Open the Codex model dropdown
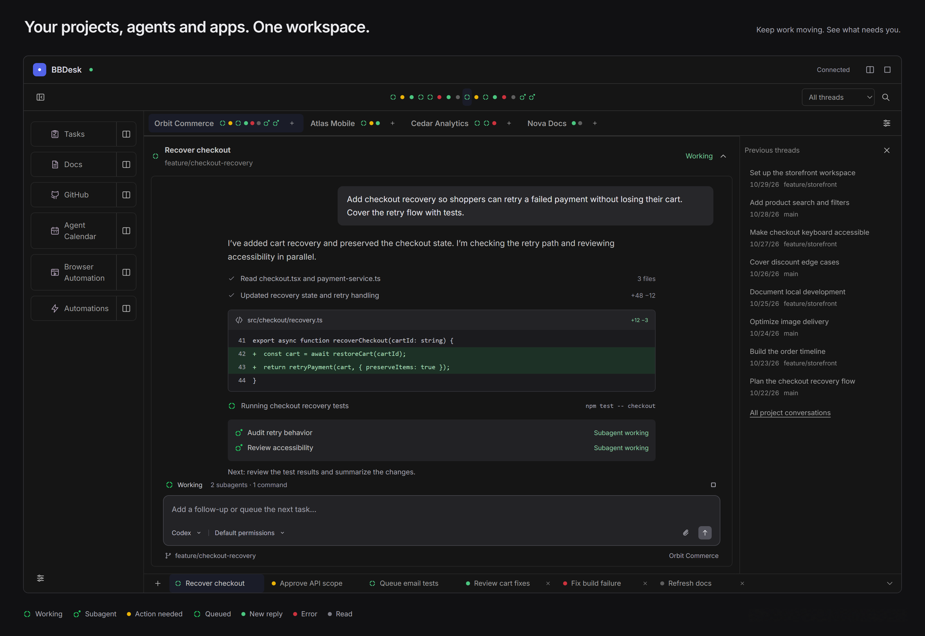The image size is (925, 636). (x=186, y=533)
